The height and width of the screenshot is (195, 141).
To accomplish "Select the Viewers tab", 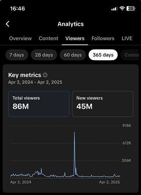I will 75,38.
